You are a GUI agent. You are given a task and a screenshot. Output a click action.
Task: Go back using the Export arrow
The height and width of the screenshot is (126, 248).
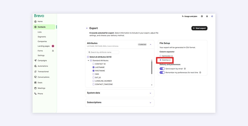pyautogui.click(x=87, y=28)
